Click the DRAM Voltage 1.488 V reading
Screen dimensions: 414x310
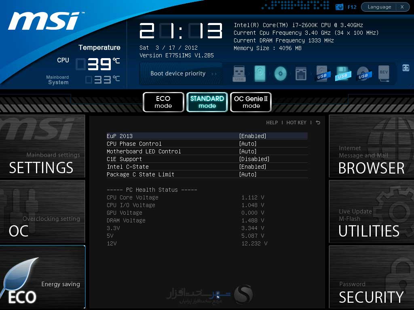[x=253, y=220]
